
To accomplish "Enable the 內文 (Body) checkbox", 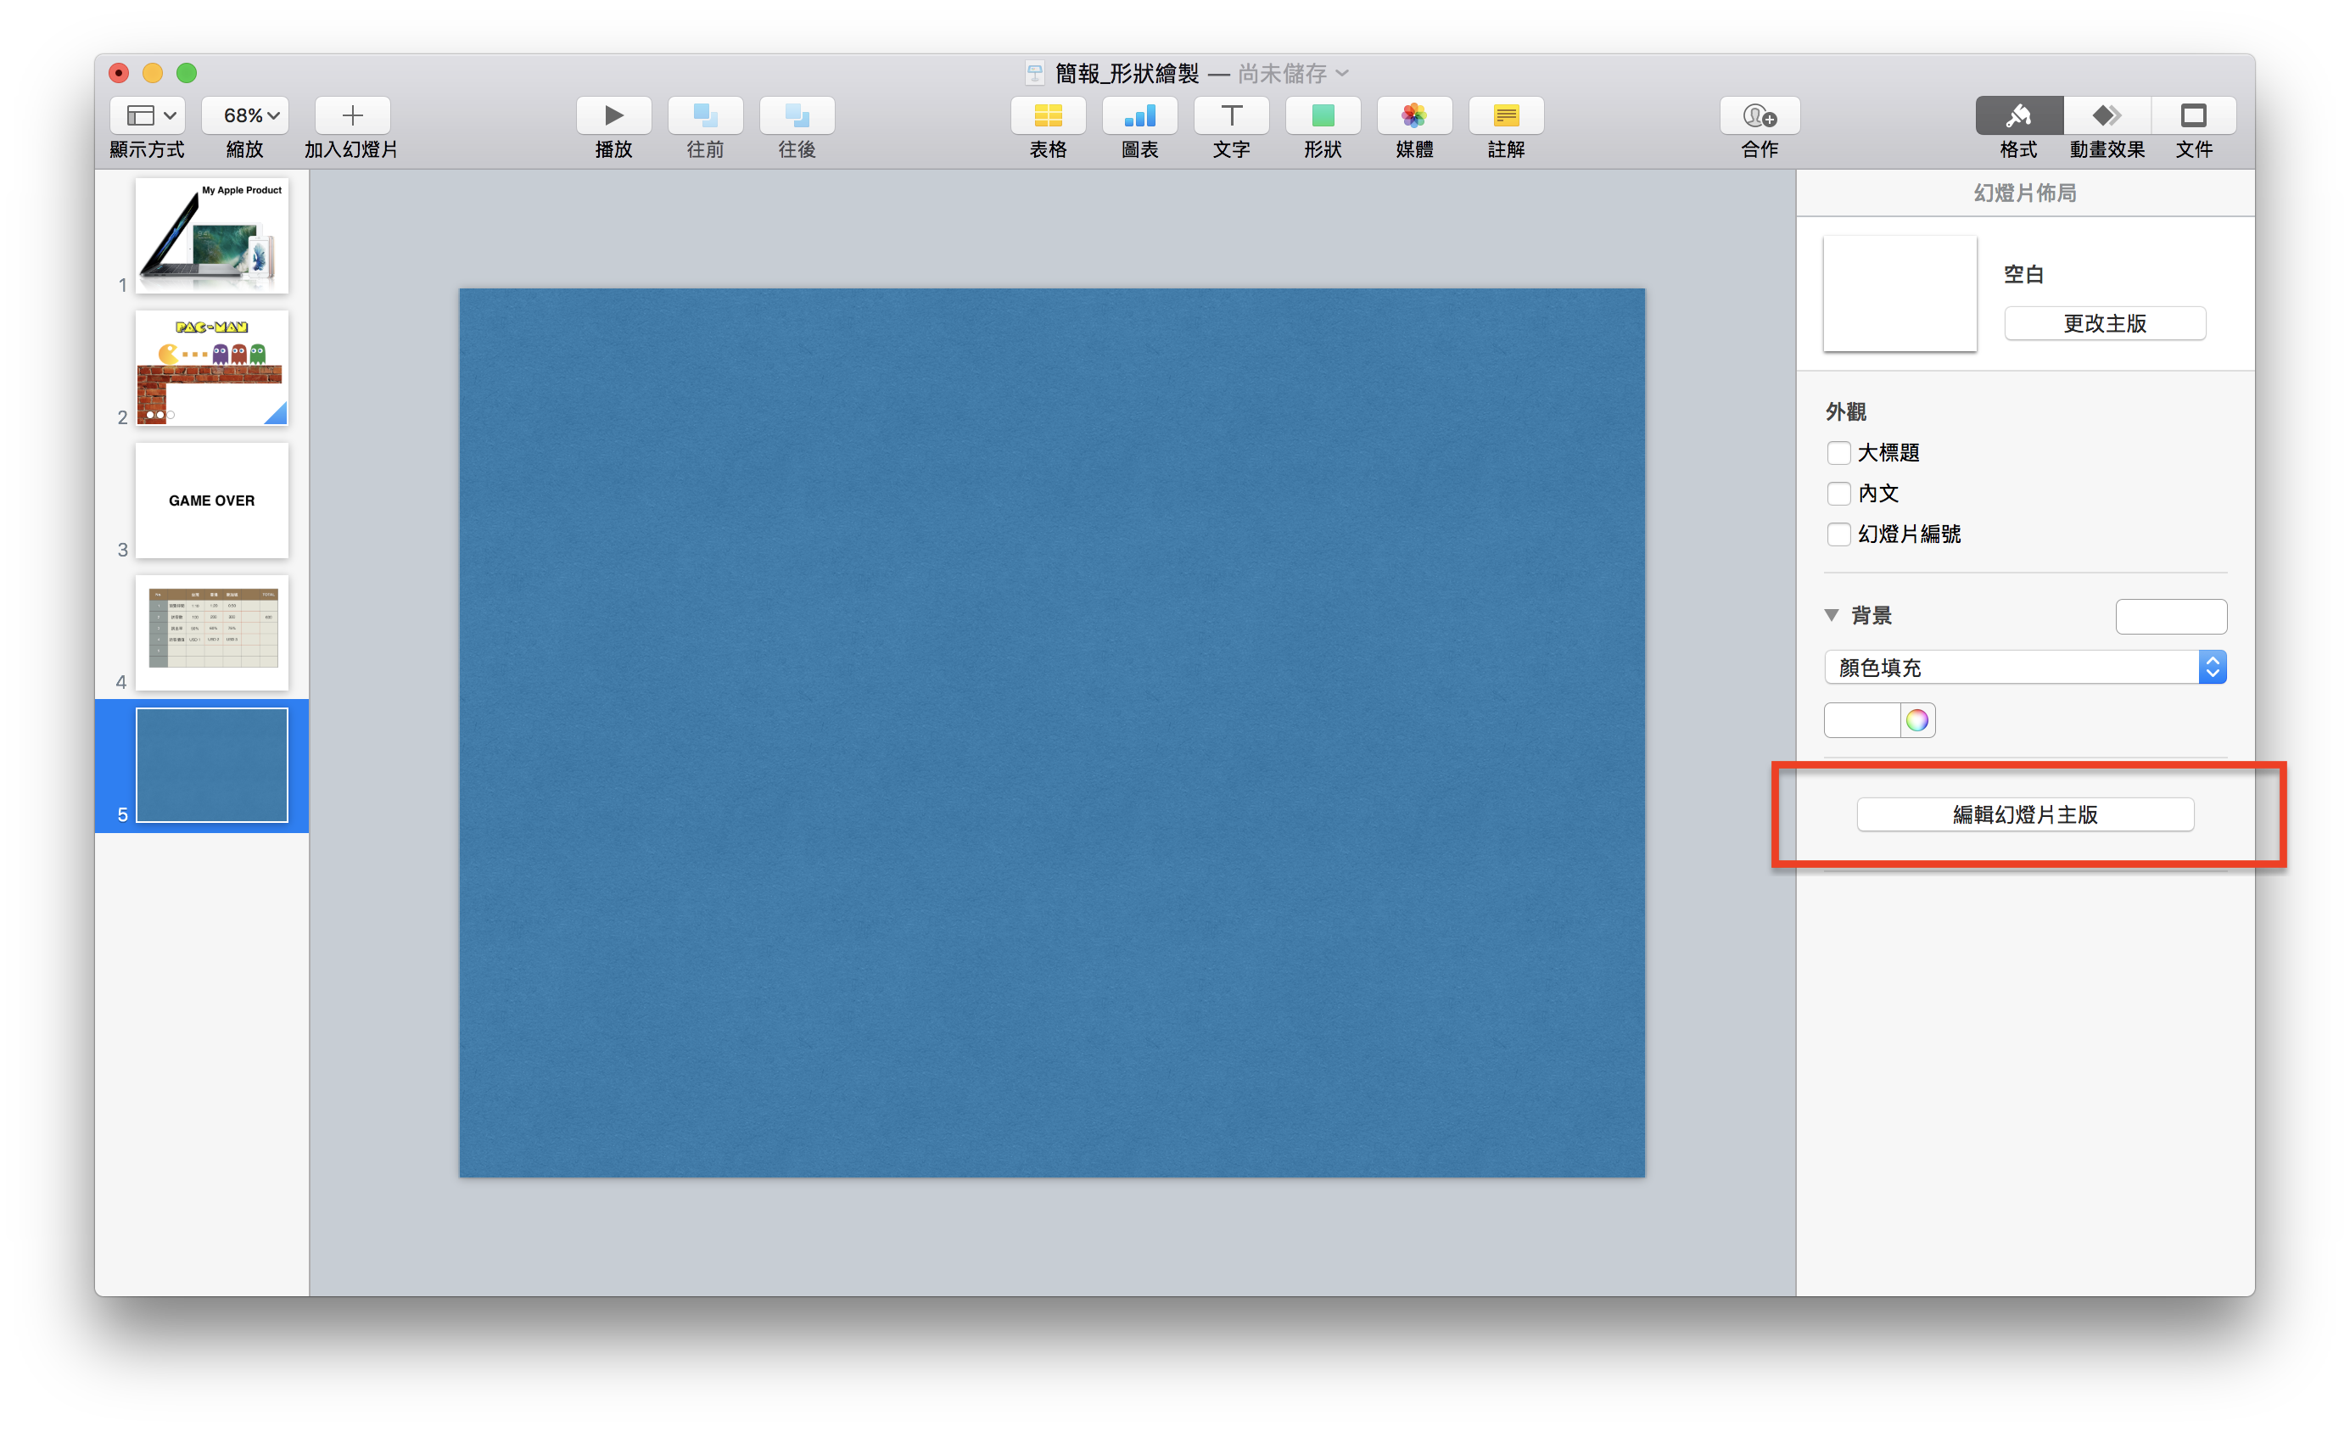I will [x=1835, y=494].
